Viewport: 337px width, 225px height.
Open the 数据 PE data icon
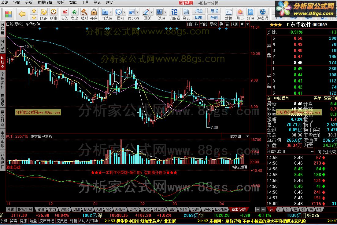229,14
